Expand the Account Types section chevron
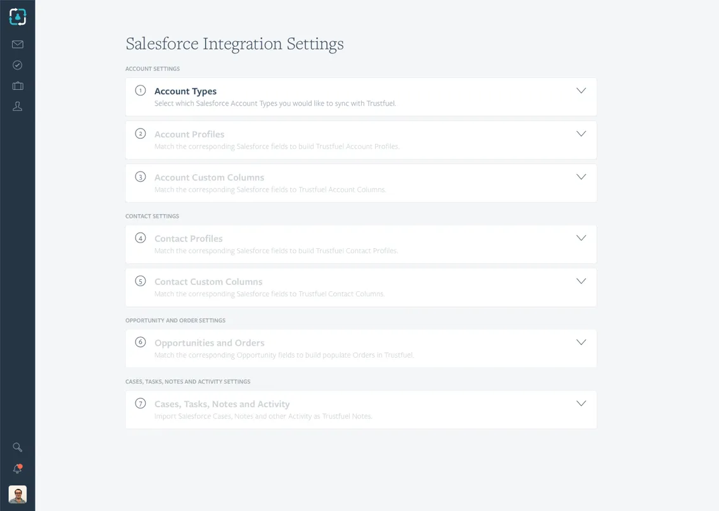 point(581,91)
